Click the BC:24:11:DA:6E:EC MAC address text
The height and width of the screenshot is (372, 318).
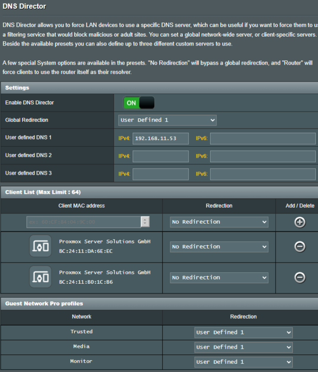point(86,251)
